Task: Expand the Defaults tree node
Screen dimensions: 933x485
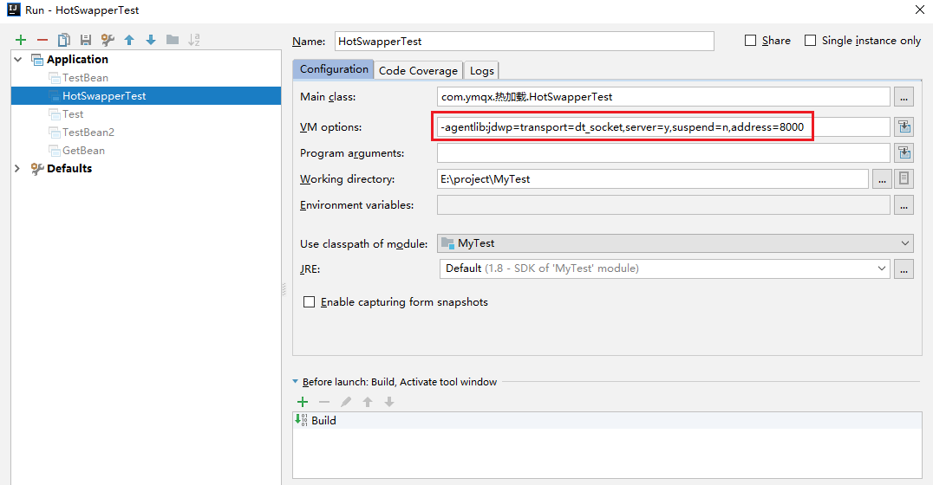Action: [17, 168]
